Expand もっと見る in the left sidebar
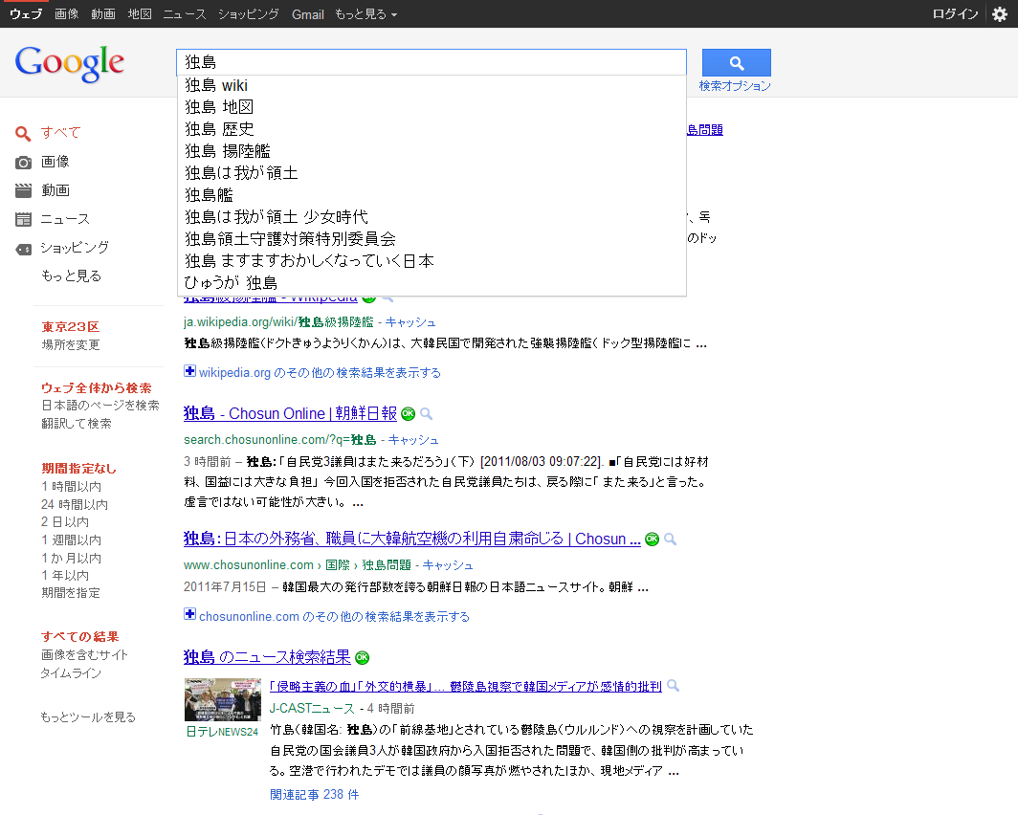1018x815 pixels. pyautogui.click(x=72, y=275)
